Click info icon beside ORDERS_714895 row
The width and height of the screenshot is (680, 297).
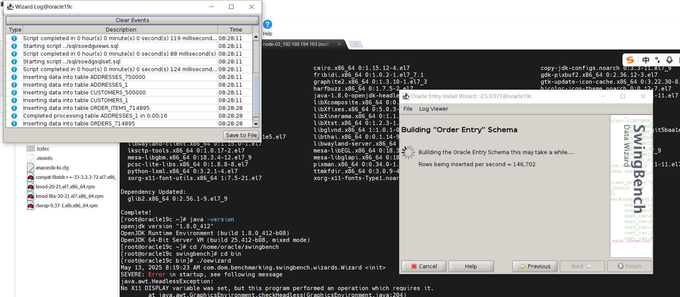pos(14,123)
